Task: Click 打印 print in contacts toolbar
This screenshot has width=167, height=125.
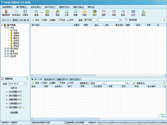Action: point(70,83)
